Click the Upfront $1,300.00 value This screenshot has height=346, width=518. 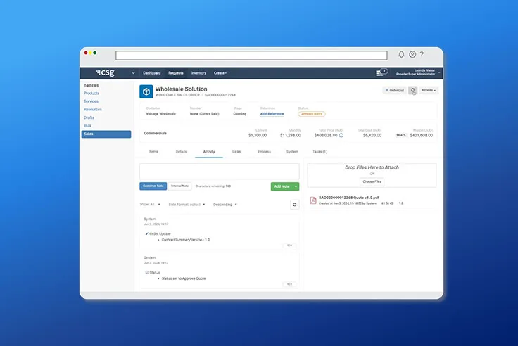pyautogui.click(x=258, y=135)
